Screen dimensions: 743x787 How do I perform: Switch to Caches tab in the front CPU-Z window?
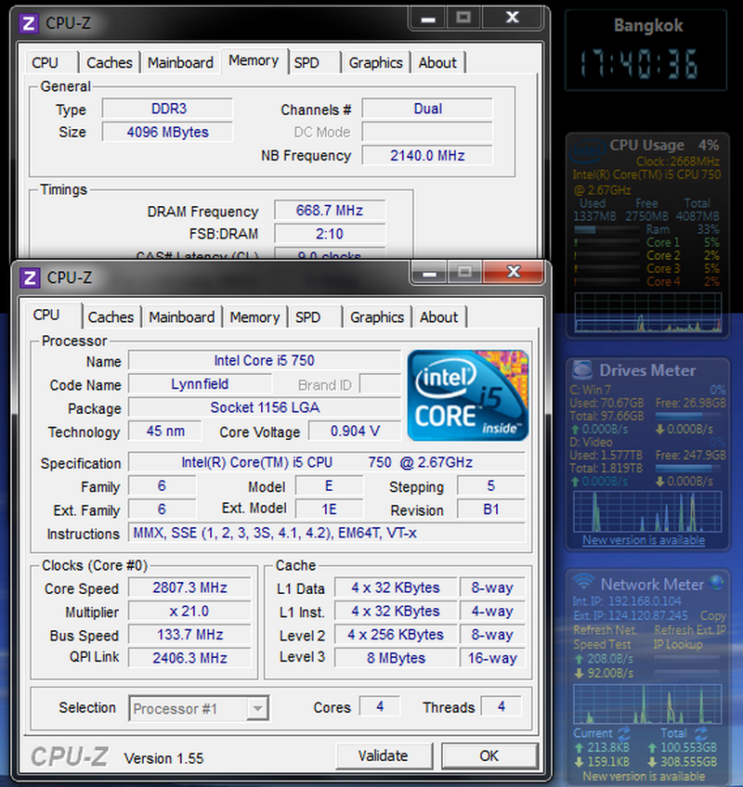pos(111,317)
